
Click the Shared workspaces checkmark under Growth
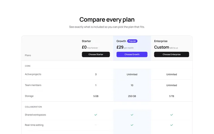(x=132, y=115)
